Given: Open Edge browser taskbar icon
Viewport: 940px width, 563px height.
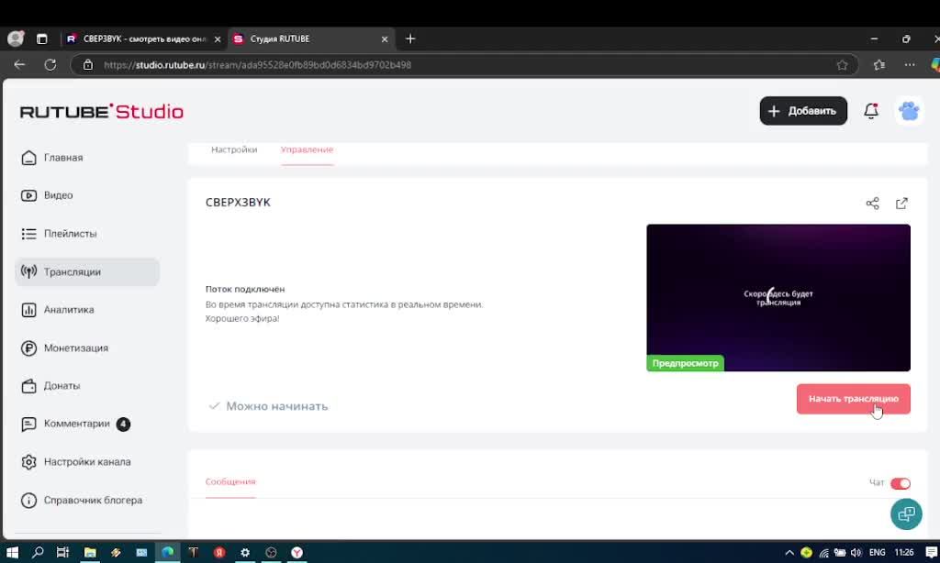Looking at the screenshot, I should [167, 552].
